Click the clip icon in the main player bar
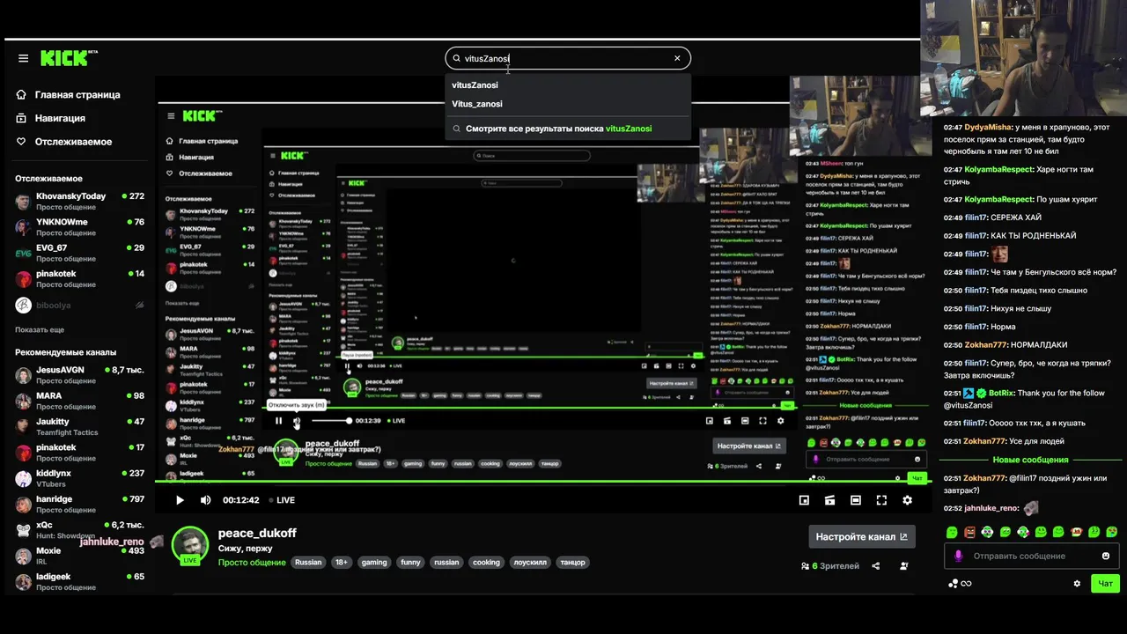 [829, 500]
